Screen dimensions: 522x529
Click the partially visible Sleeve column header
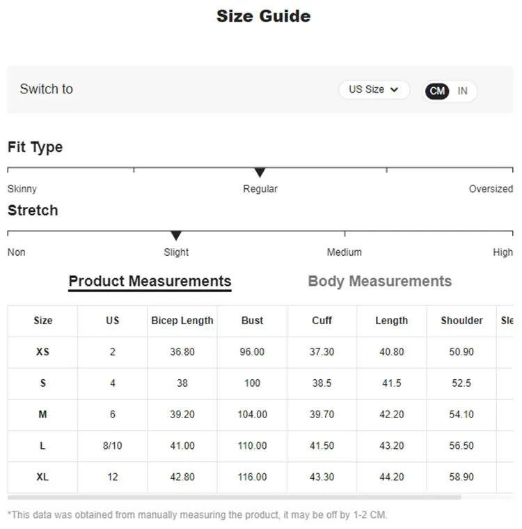pos(507,321)
